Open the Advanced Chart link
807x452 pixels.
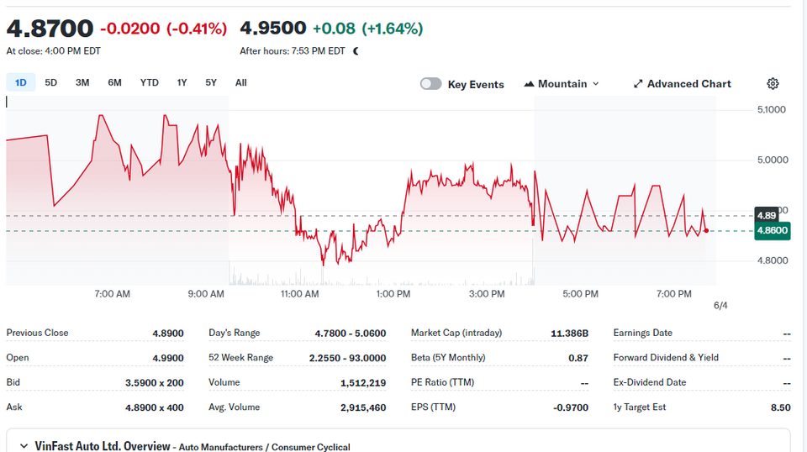682,84
